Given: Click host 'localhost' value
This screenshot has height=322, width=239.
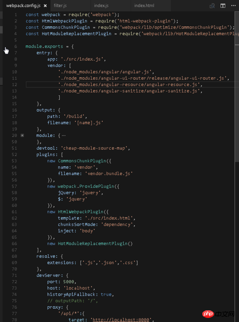Looking at the screenshot, I should pos(78,288).
